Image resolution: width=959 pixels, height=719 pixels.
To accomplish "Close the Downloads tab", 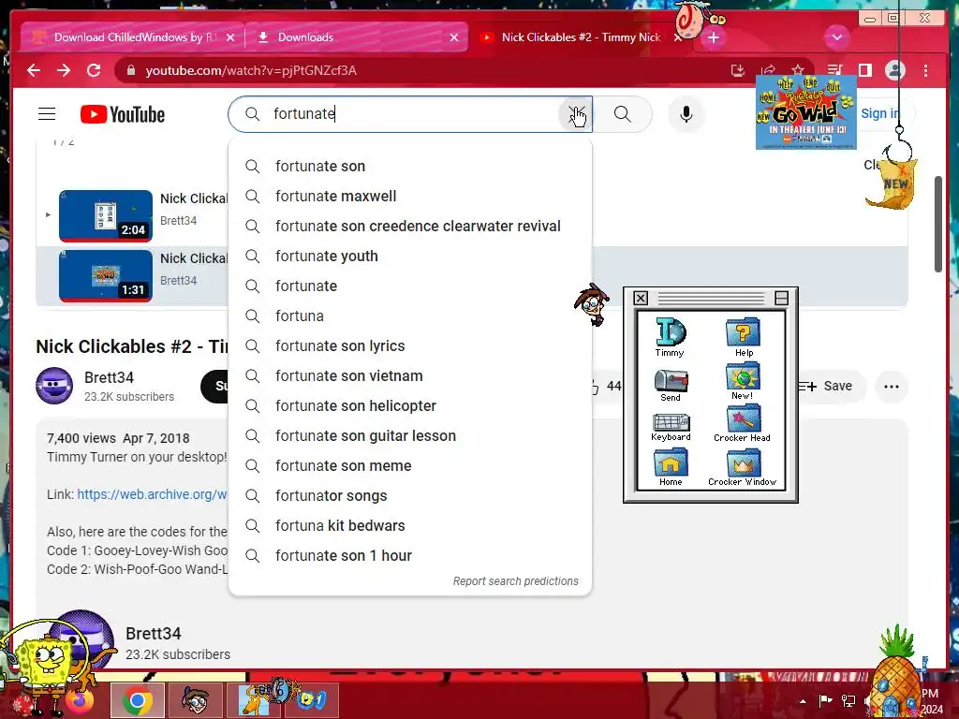I will point(454,37).
